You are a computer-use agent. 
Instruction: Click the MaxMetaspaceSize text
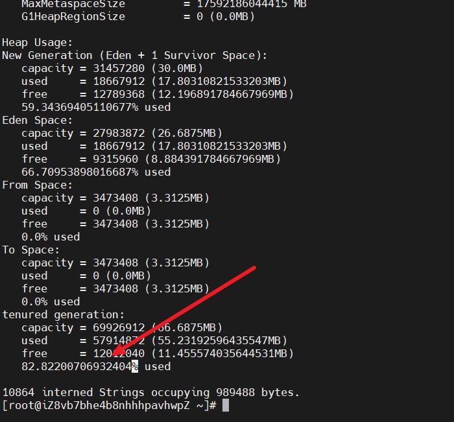(x=73, y=4)
